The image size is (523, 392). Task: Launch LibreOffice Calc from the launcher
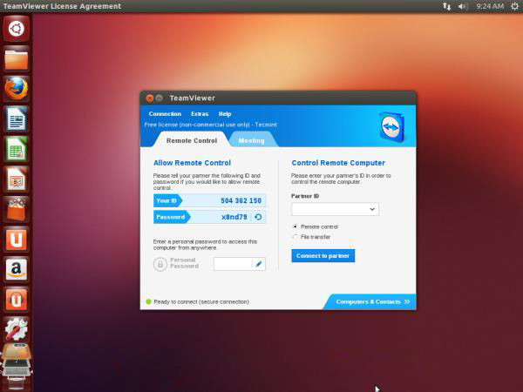coord(17,149)
